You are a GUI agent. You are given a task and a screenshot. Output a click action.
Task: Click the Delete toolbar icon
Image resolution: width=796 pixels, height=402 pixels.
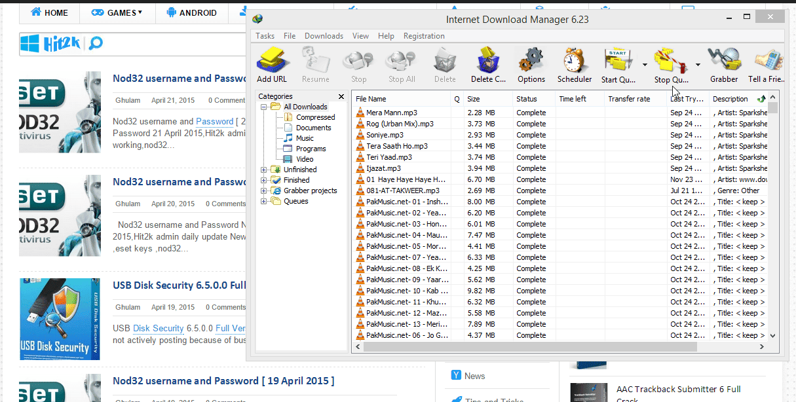click(x=445, y=60)
